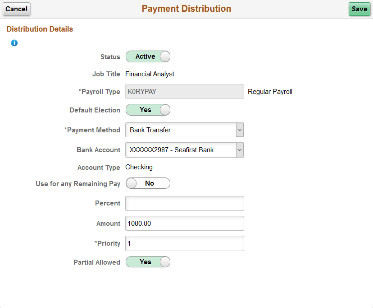Click inside the empty Percent field
This screenshot has height=308, width=373.
[x=184, y=203]
